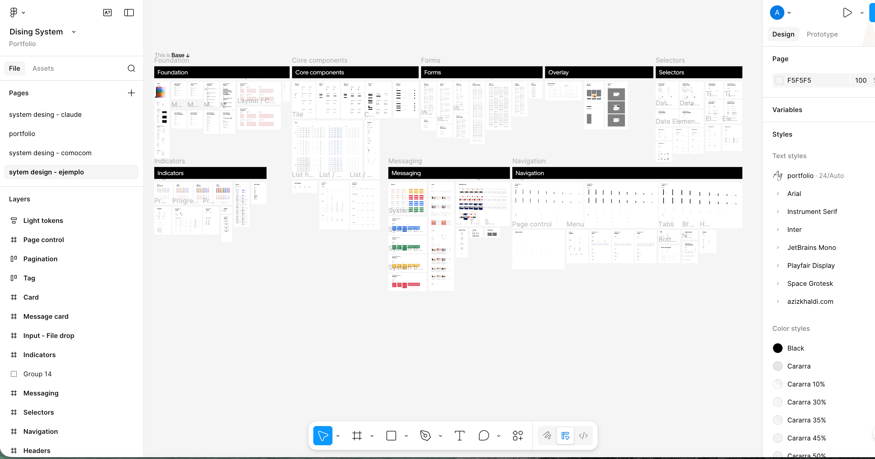This screenshot has height=459, width=875.
Task: Select the Black color style swatch
Action: click(778, 348)
